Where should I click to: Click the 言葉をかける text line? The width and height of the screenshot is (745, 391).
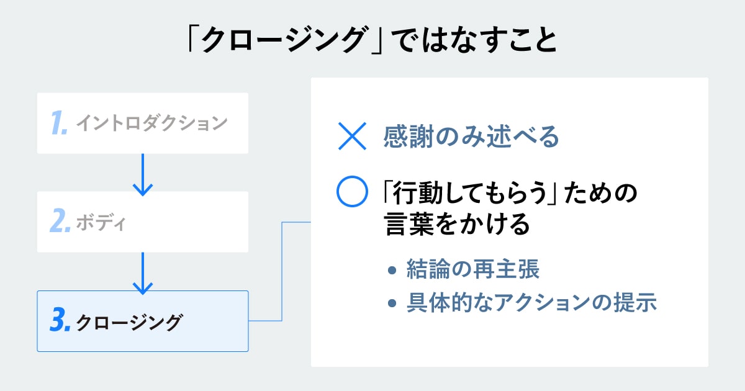point(458,224)
